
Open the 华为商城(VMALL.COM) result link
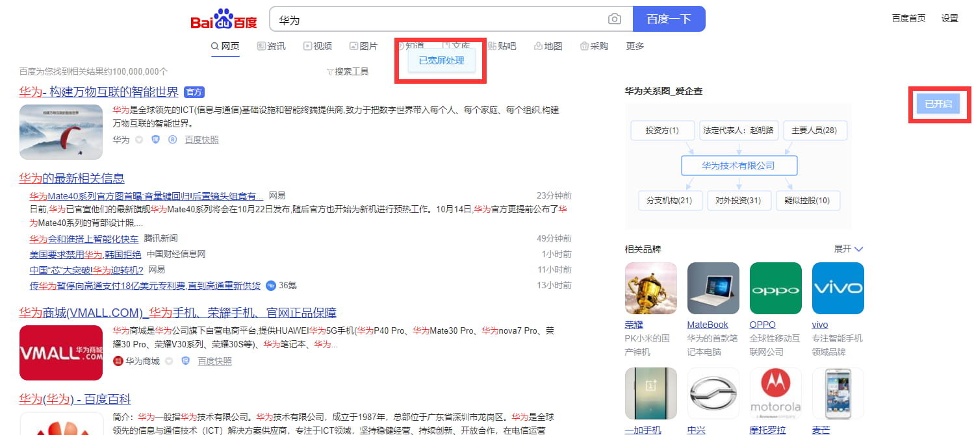177,312
